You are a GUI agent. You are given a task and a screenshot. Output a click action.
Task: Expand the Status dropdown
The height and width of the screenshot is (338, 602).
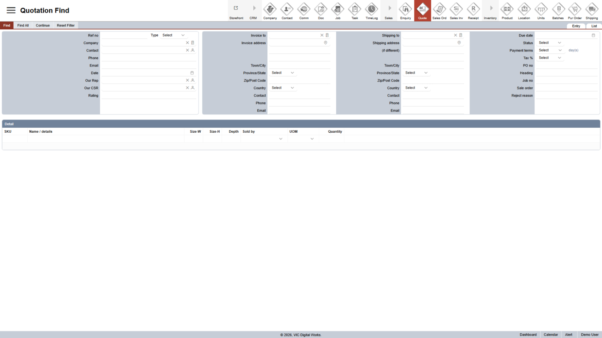(550, 43)
